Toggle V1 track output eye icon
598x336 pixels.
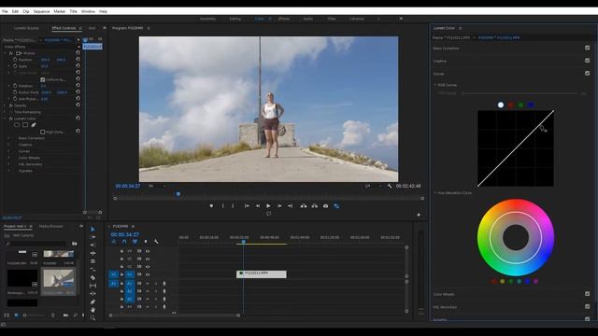point(148,274)
